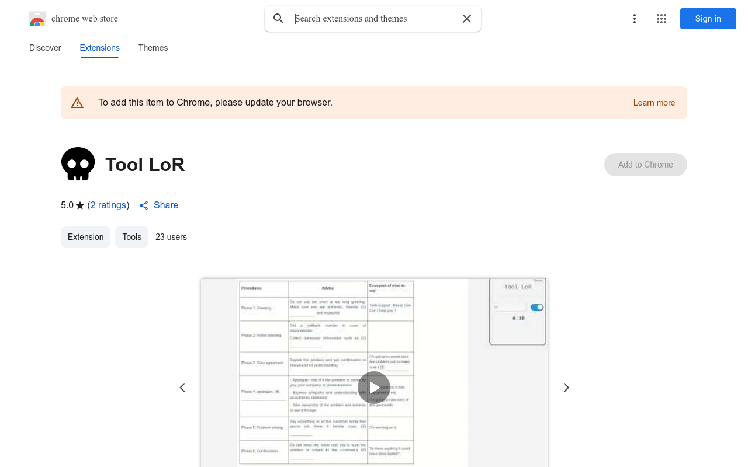Click the 23 users text
The width and height of the screenshot is (748, 467).
171,237
